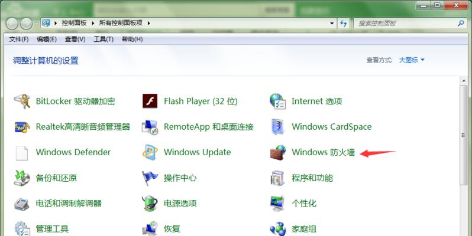
Task: Click the control panel icon in address bar
Action: coord(46,23)
